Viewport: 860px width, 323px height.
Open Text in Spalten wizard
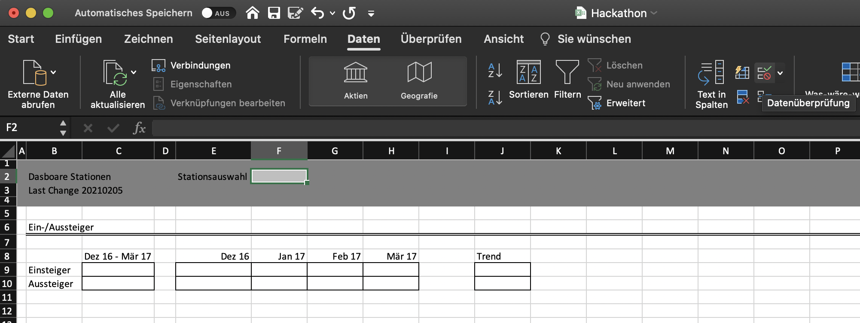pyautogui.click(x=711, y=84)
